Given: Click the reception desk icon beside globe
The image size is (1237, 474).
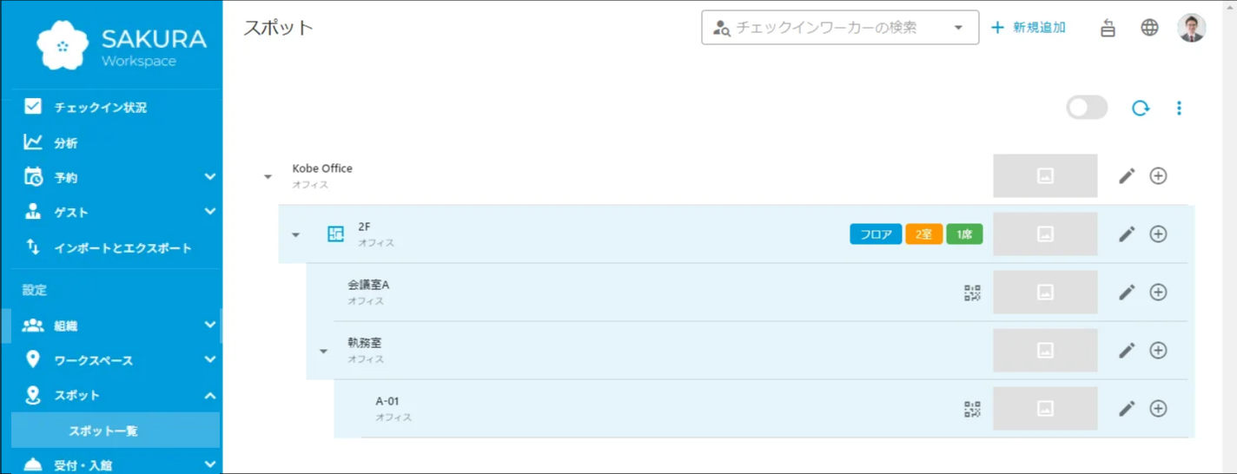Looking at the screenshot, I should [1108, 28].
